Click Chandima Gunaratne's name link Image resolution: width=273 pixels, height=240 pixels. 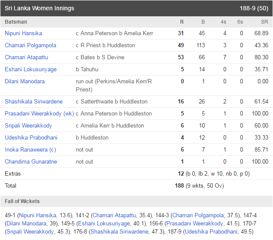tap(31, 162)
